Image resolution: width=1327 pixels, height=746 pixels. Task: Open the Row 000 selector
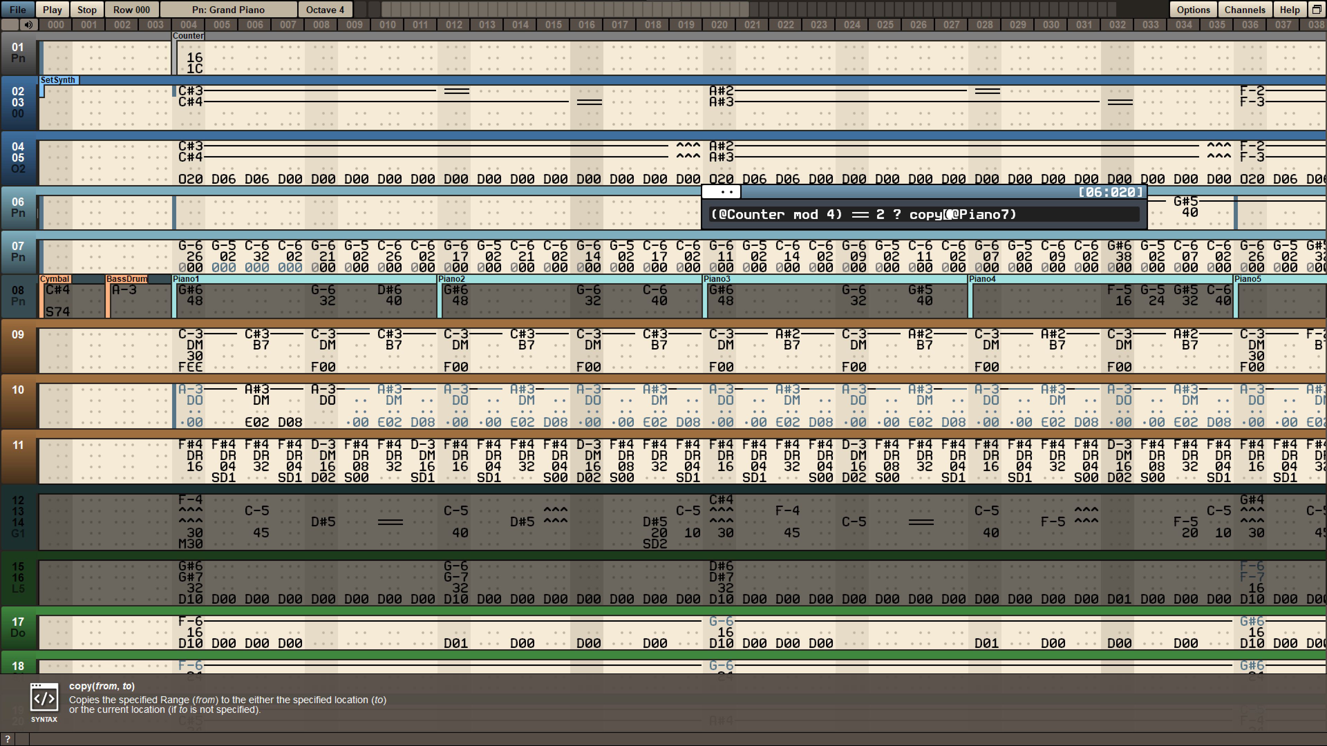pyautogui.click(x=131, y=9)
